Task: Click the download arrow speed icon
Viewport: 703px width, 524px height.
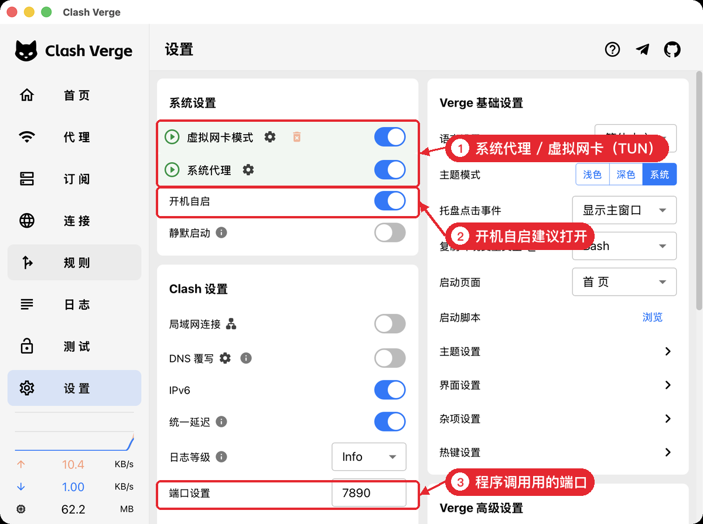Action: coord(22,487)
